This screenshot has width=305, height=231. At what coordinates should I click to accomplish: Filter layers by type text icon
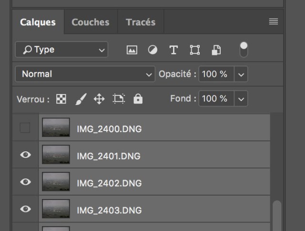pos(173,50)
